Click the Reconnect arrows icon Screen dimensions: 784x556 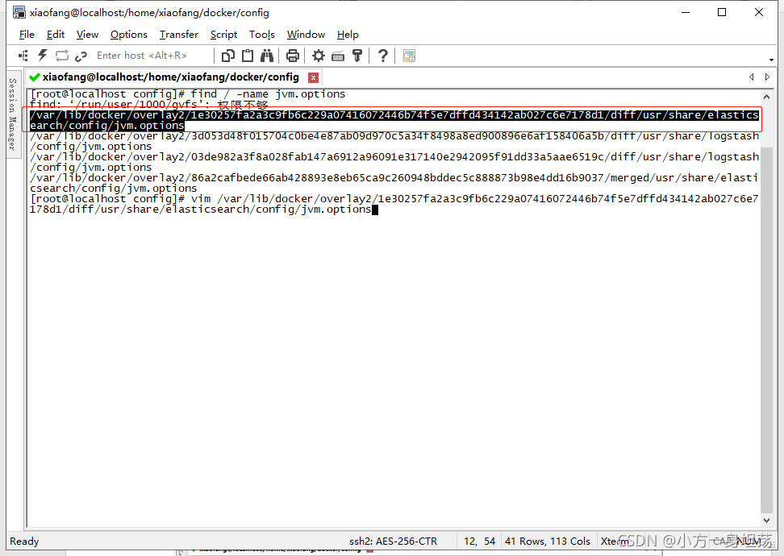(x=62, y=56)
